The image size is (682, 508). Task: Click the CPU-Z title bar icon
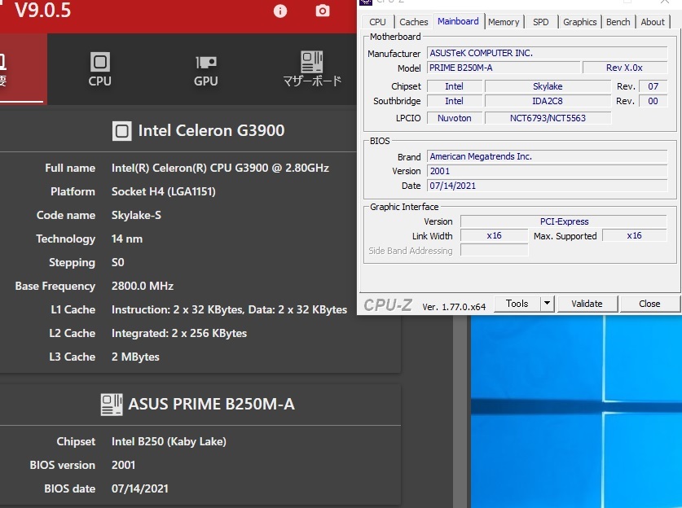366,2
